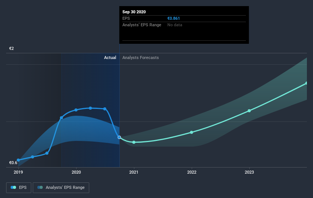Viewport: 313px width, 198px height.
Task: Select the 2023 forecast EPS point
Action: 249,111
